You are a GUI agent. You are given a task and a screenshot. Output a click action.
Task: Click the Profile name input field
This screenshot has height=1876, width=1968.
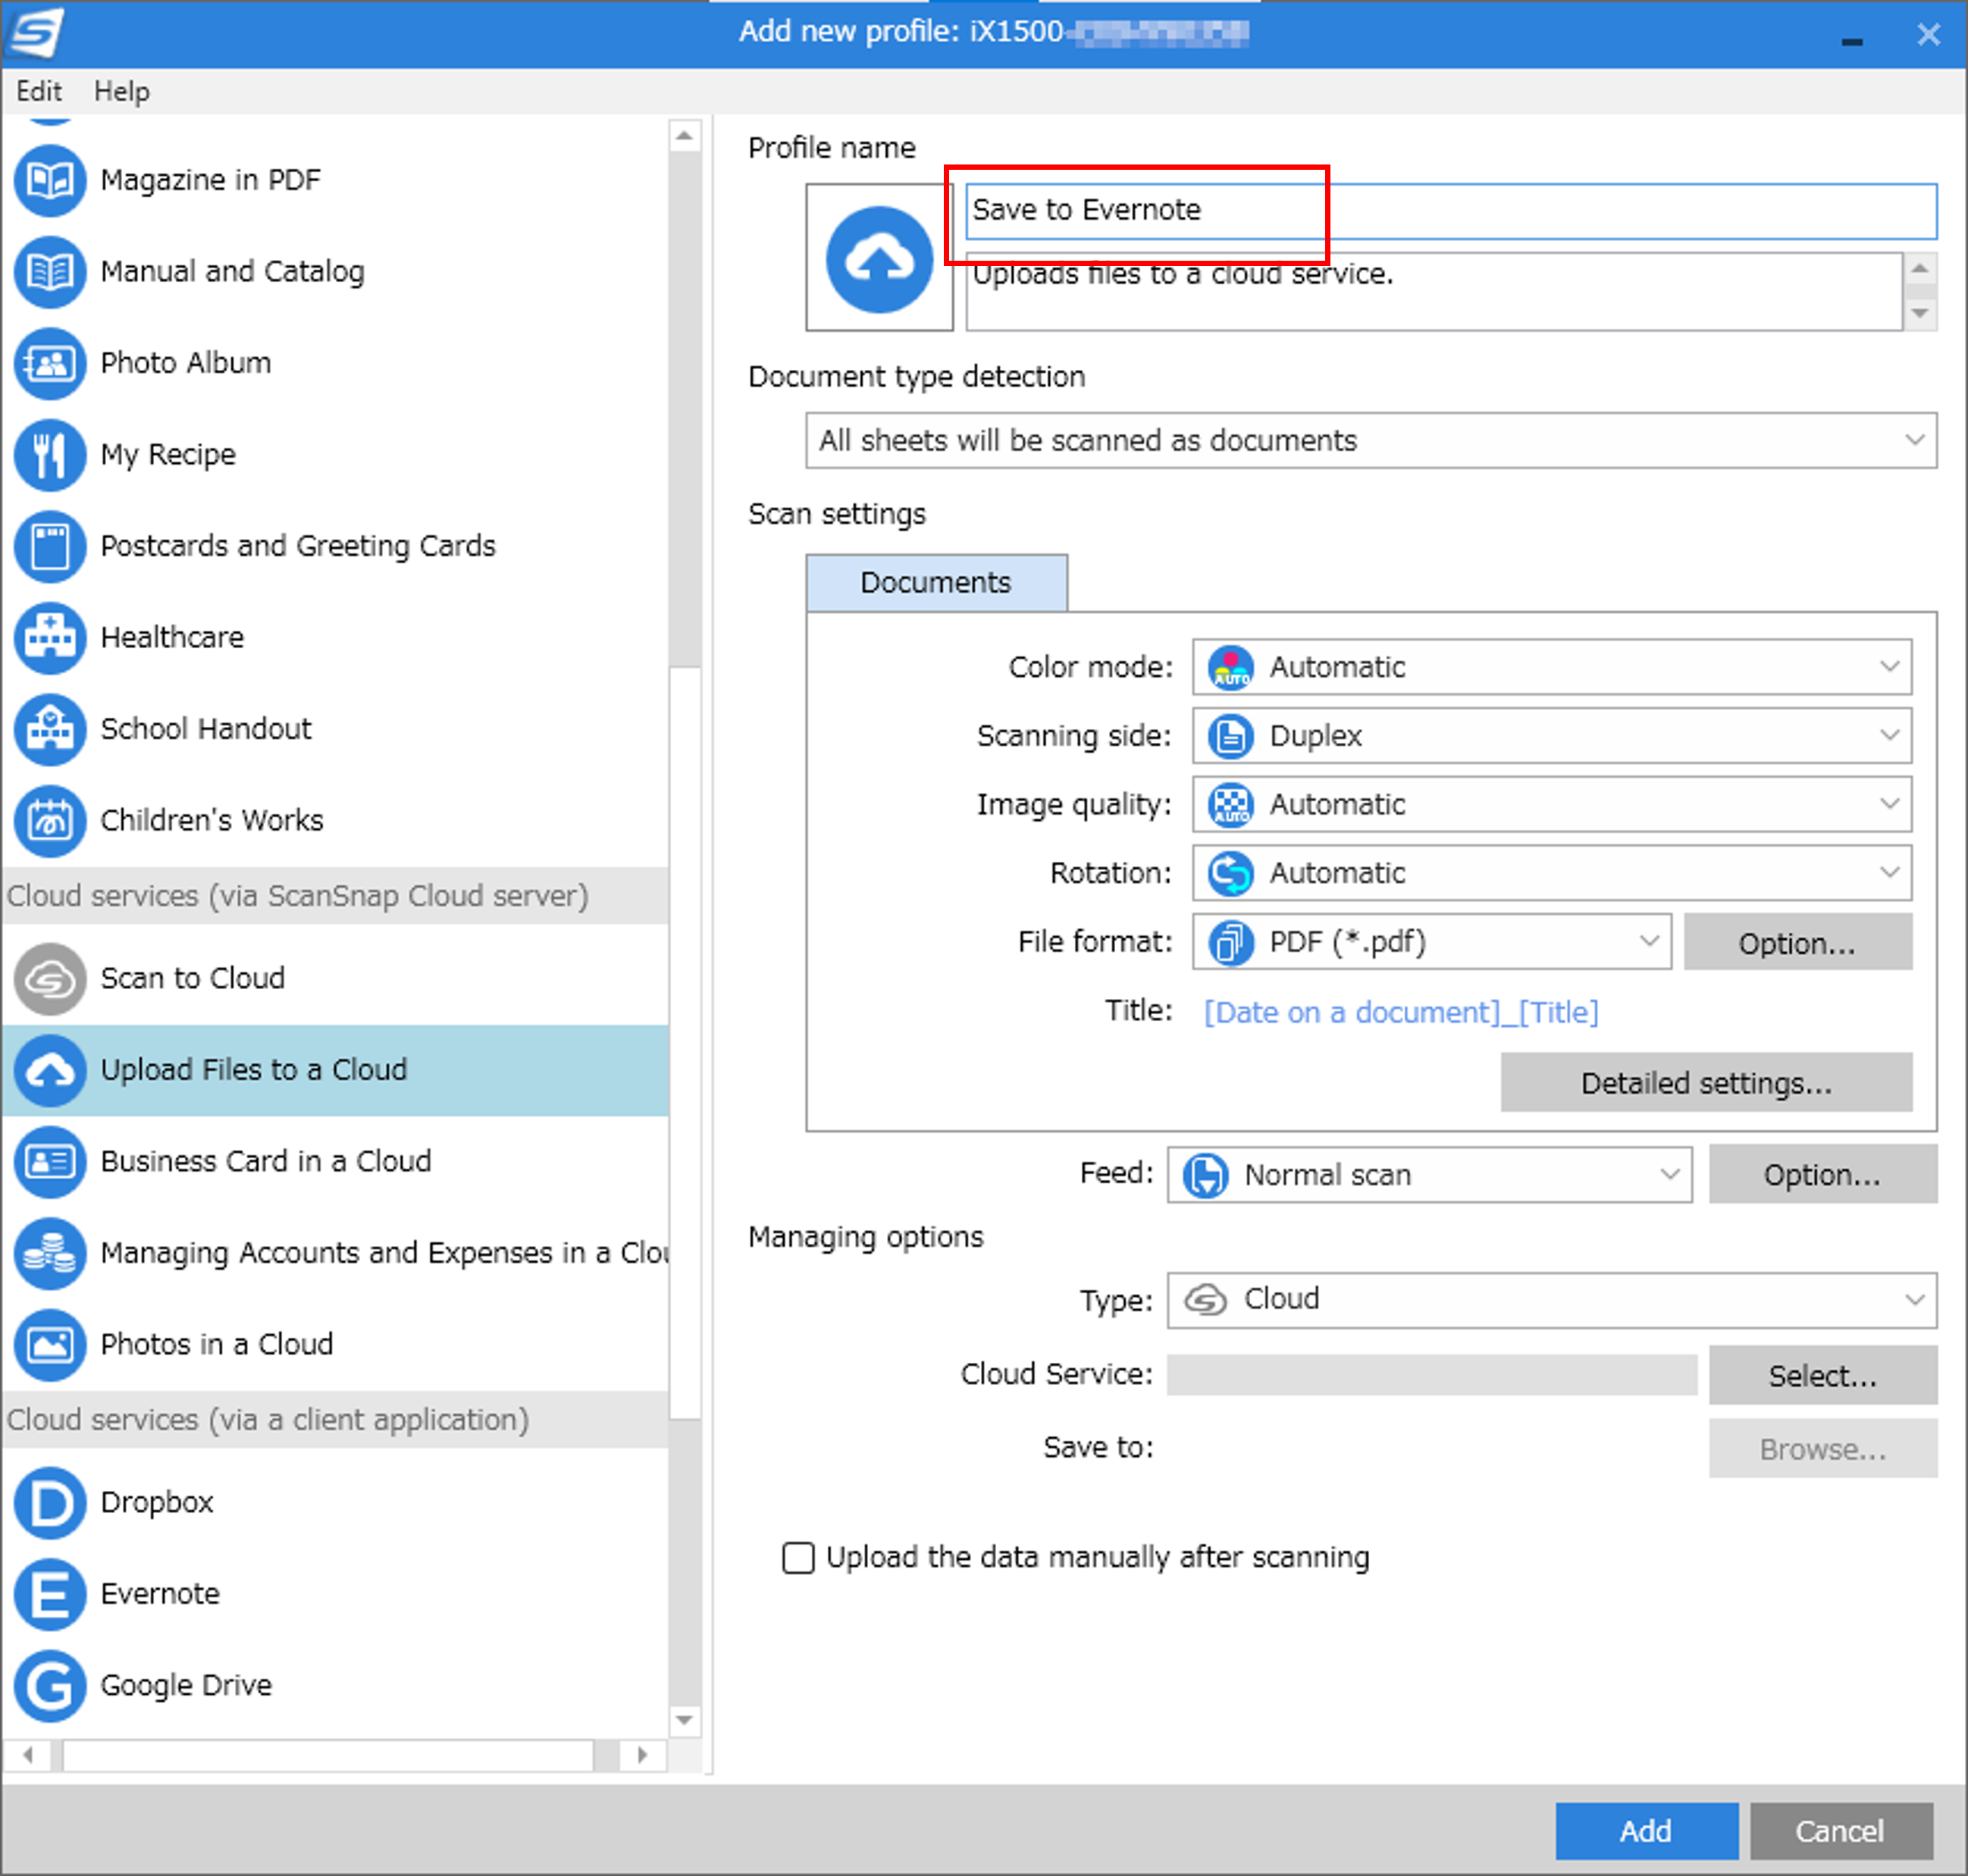[1451, 211]
